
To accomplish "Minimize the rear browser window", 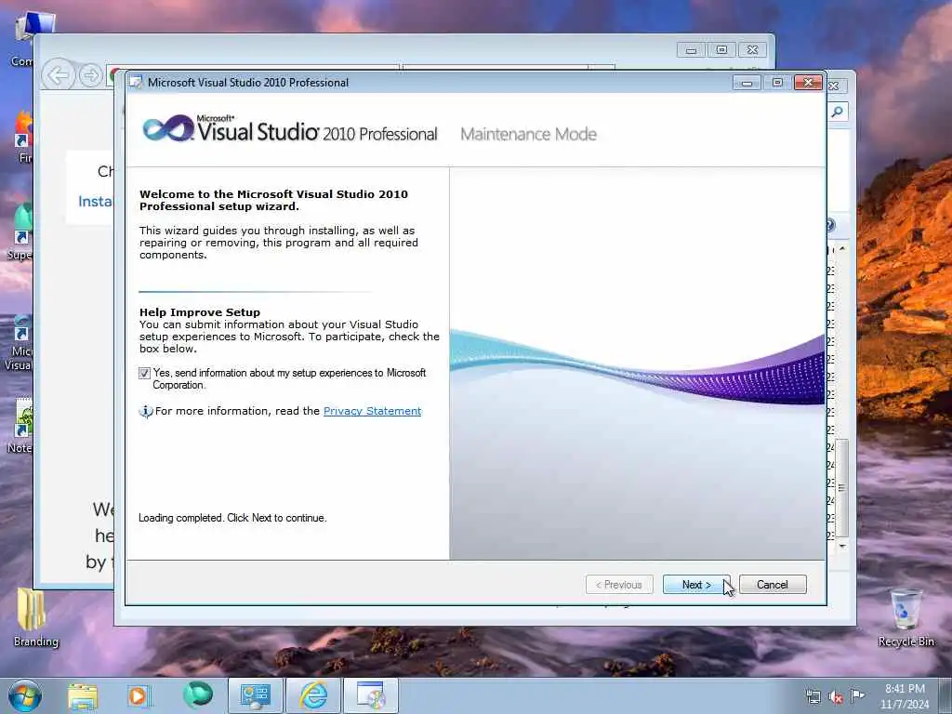I will click(691, 50).
